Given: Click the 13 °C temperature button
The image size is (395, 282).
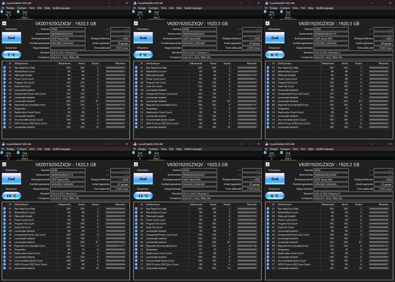Looking at the screenshot, I should pyautogui.click(x=143, y=196).
